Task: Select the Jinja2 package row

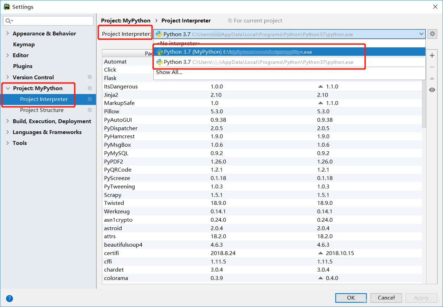Action: click(262, 95)
